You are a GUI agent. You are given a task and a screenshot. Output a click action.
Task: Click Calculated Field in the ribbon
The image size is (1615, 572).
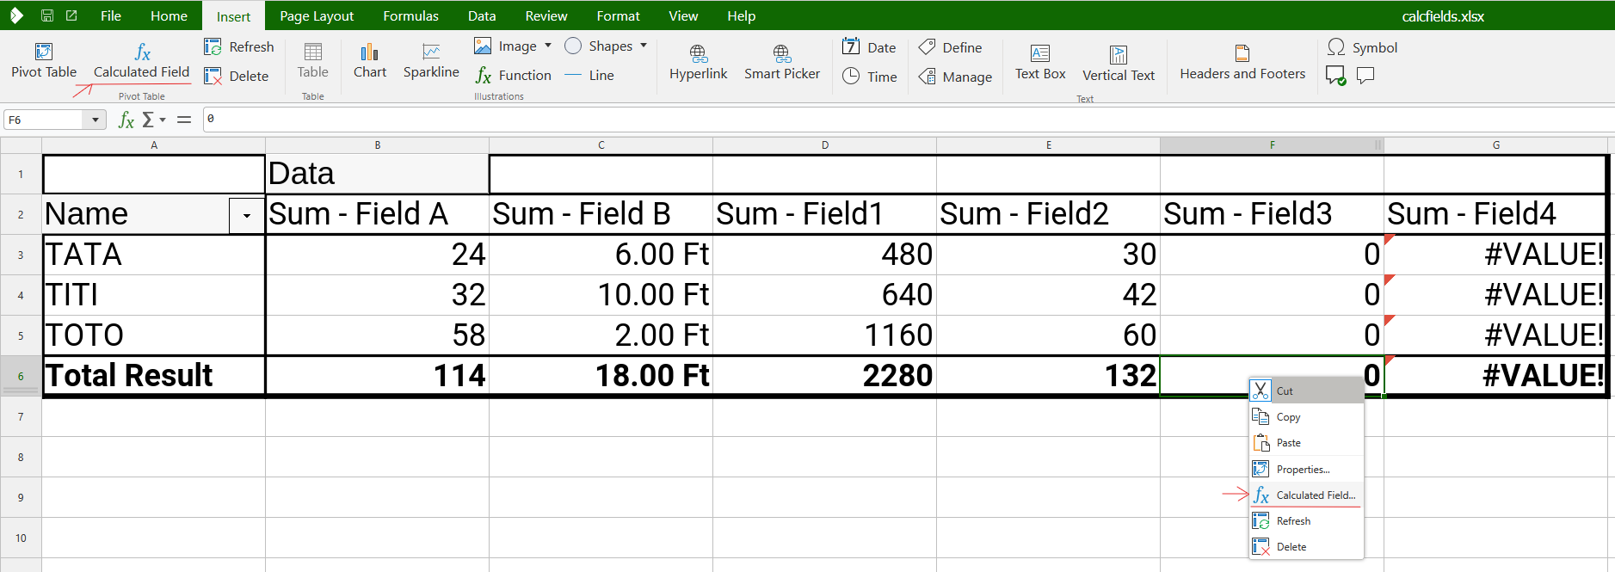[141, 61]
